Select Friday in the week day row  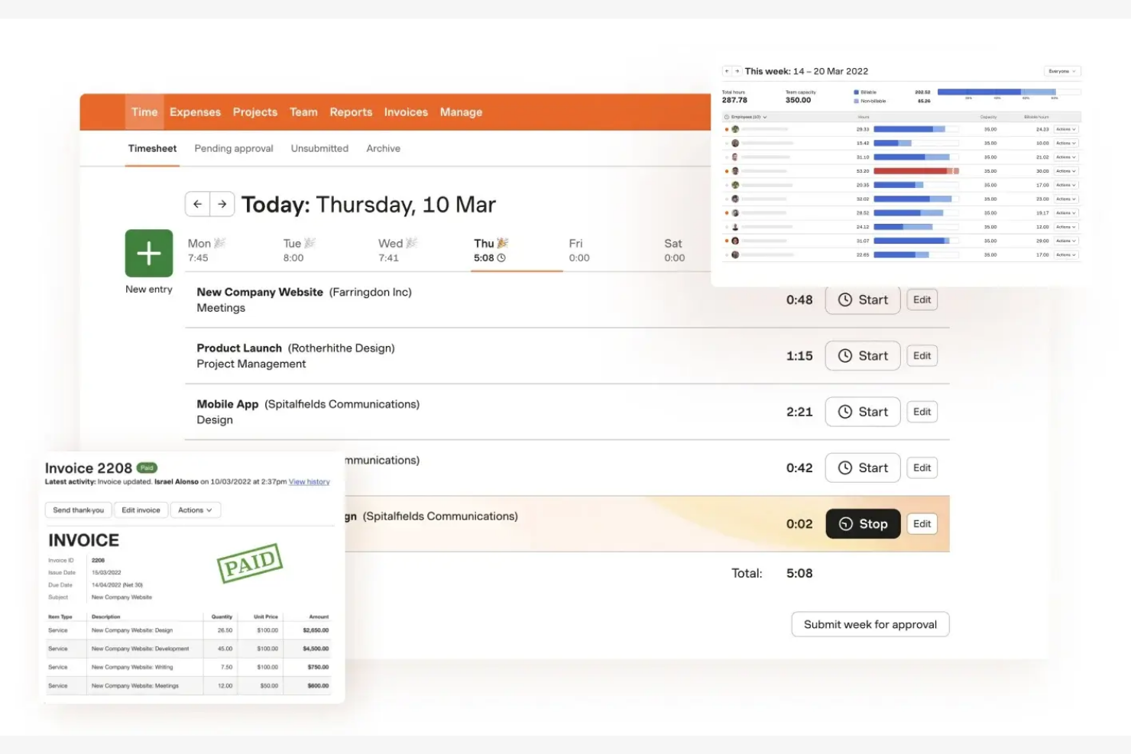(578, 251)
